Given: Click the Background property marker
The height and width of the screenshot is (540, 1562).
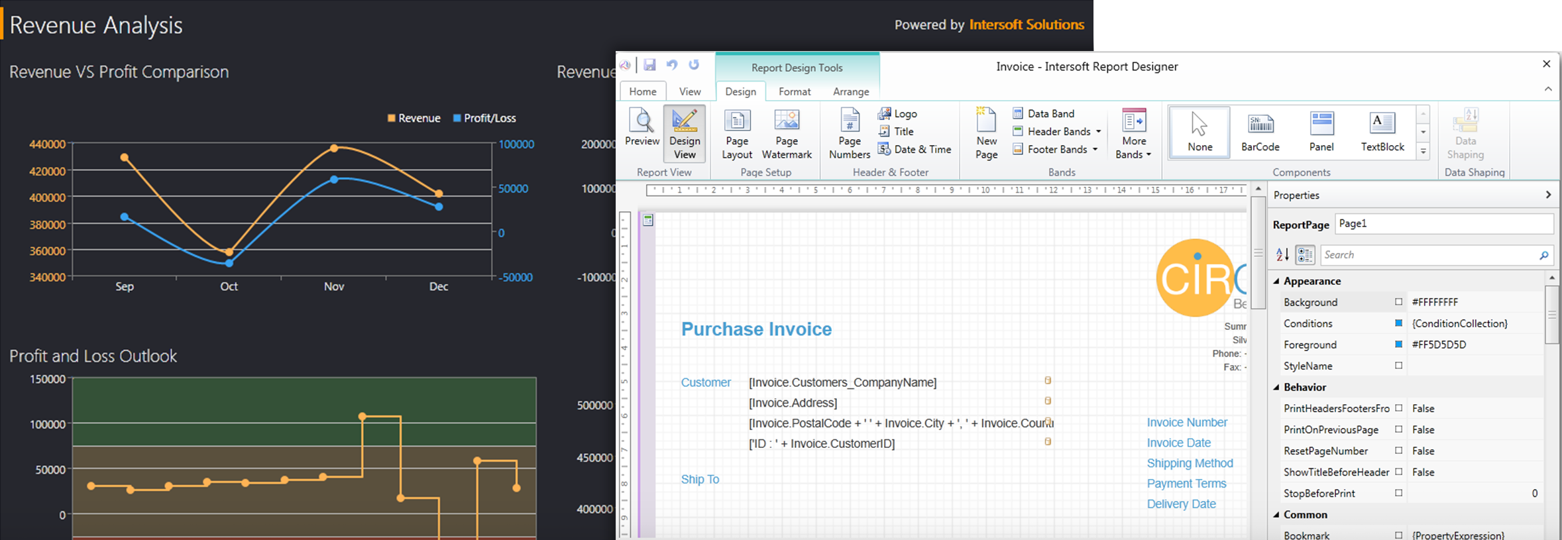Looking at the screenshot, I should tap(1398, 301).
